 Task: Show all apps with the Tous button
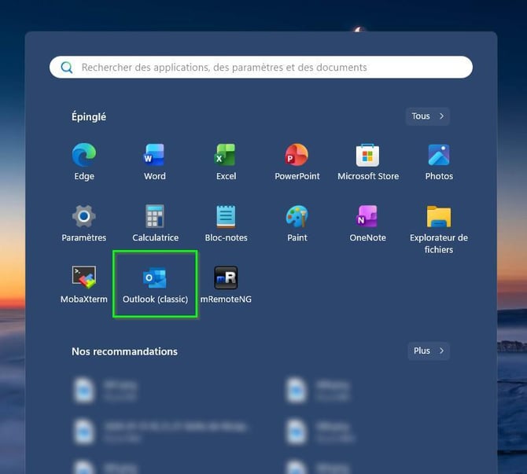(x=427, y=116)
